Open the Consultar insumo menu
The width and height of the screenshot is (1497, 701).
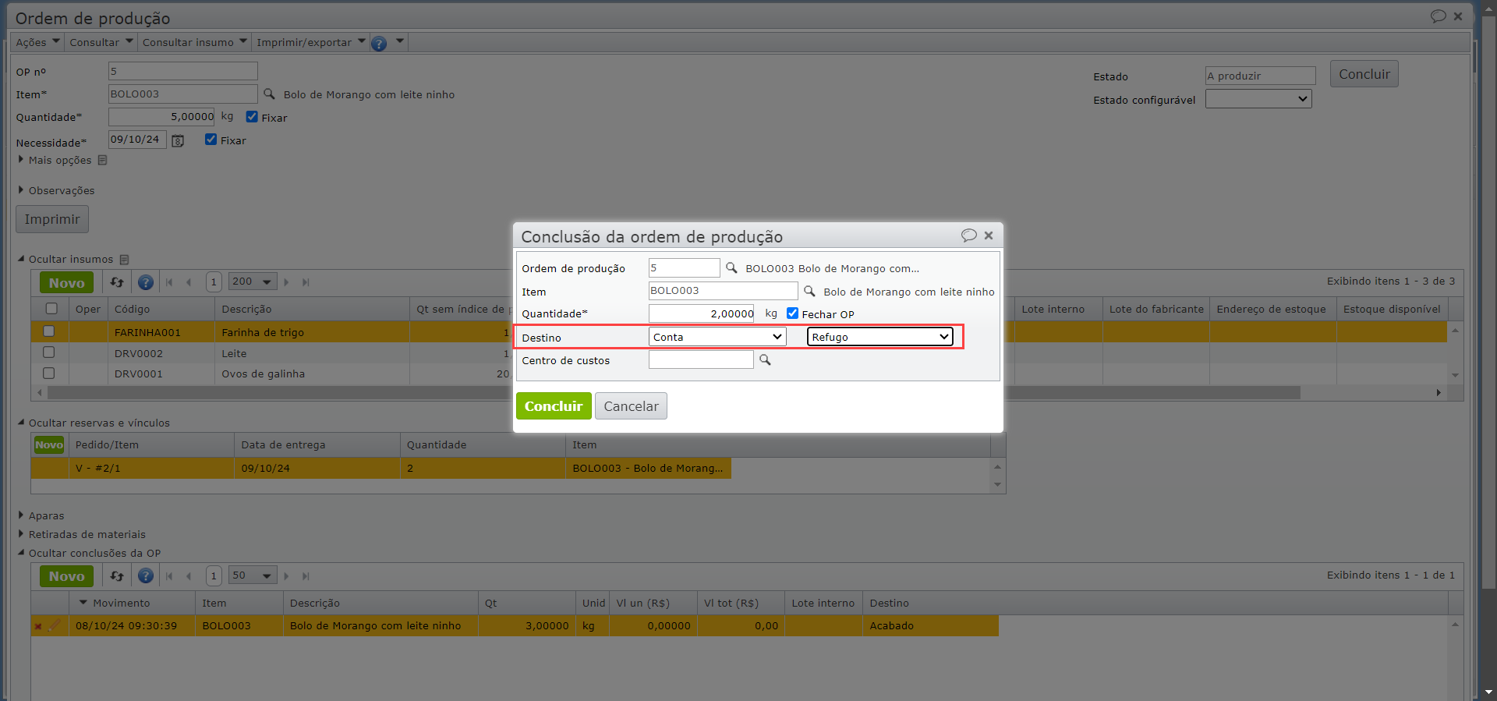[x=195, y=42]
